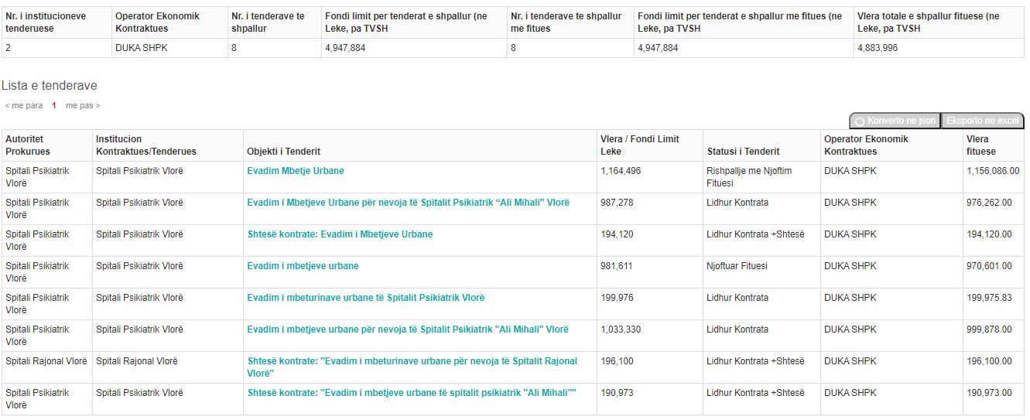Go to previous page via 'me para'
1030x420 pixels.
24,105
